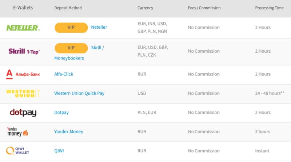Screen dimensions: 291x162
Task: Open the Yandex.Money deposit link
Action: 69,132
